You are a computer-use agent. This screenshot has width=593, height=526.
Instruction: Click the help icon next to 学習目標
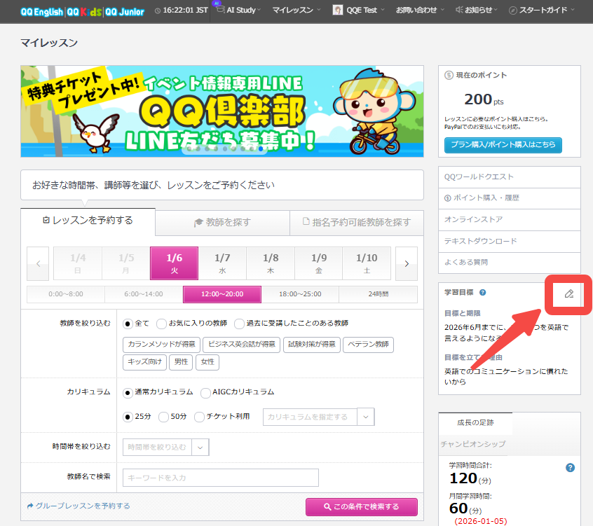point(483,292)
